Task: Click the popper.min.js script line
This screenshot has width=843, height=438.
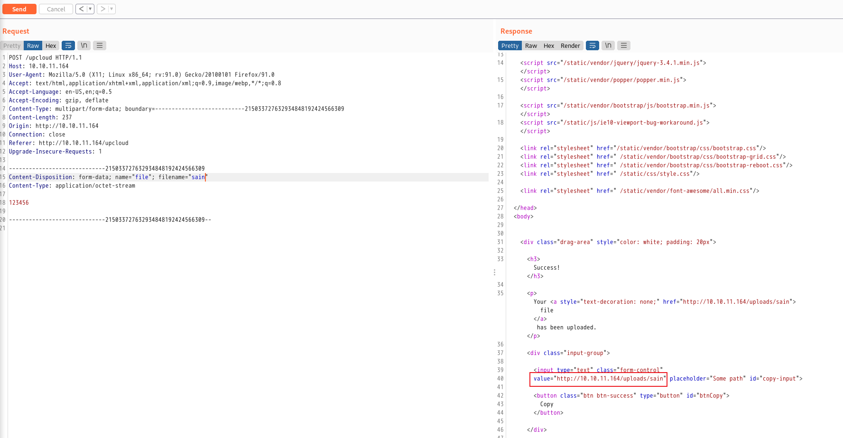Action: pyautogui.click(x=603, y=80)
